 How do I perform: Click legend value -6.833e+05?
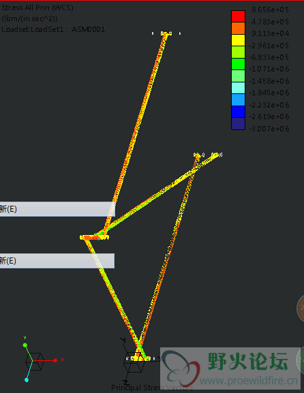(269, 57)
